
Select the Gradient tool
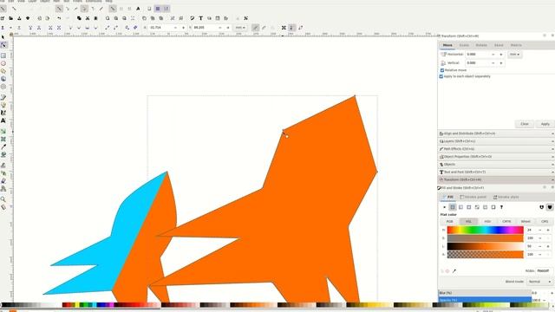(x=3, y=131)
